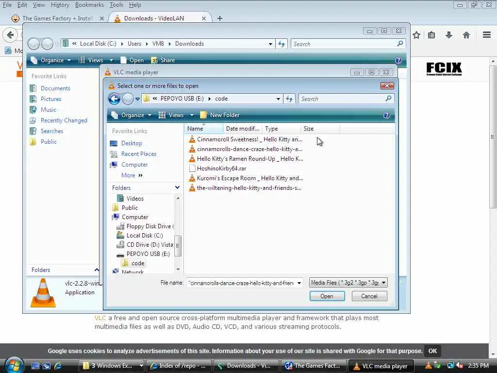Select Cinnamoroll Sweetness! video file

point(246,139)
